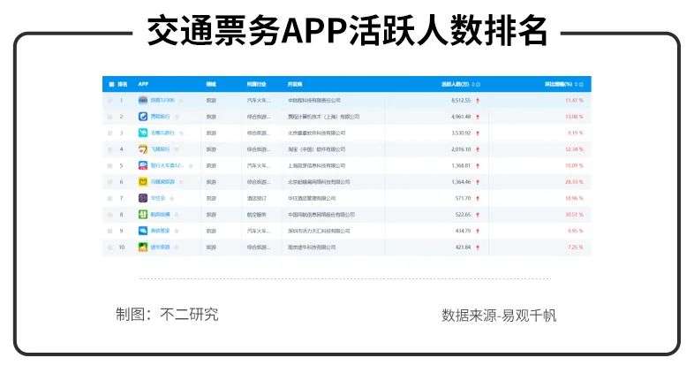694x373 pixels.
Task: Open the app icon in rank 2 row
Action: 143,117
